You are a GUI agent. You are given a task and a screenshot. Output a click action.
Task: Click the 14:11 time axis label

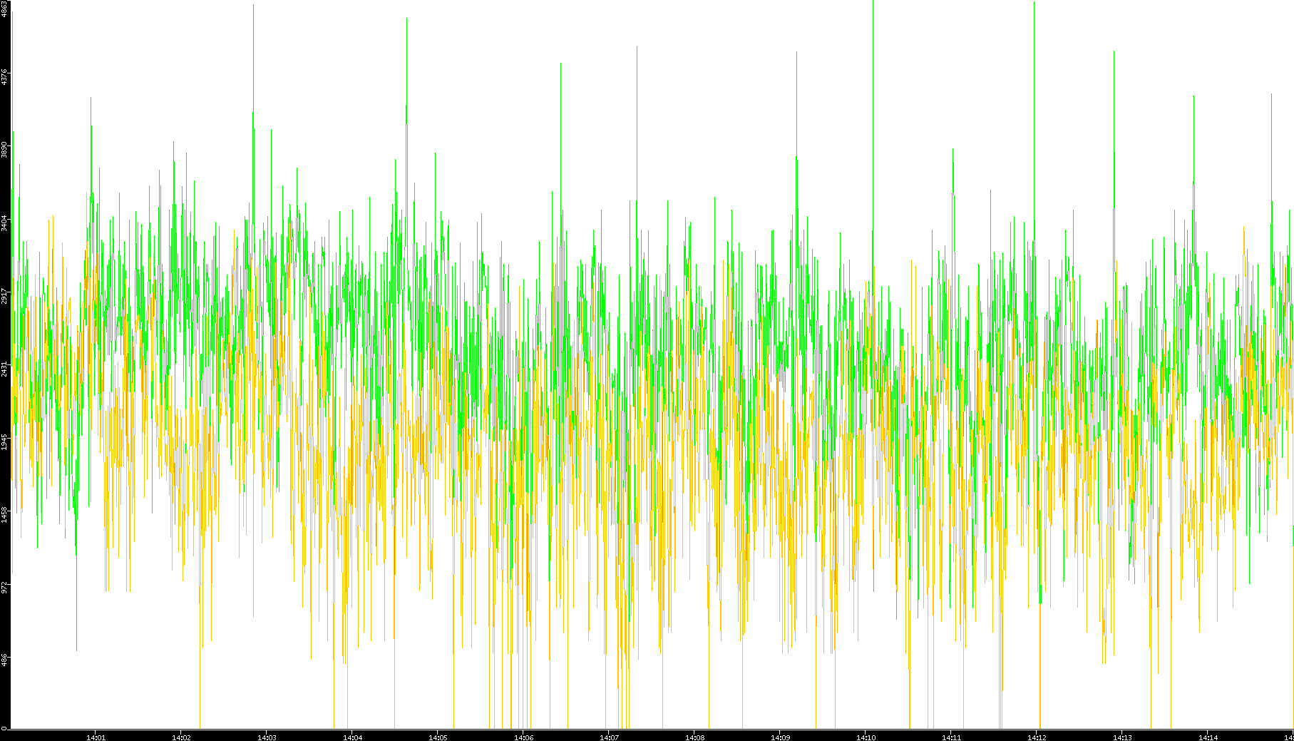[x=951, y=737]
